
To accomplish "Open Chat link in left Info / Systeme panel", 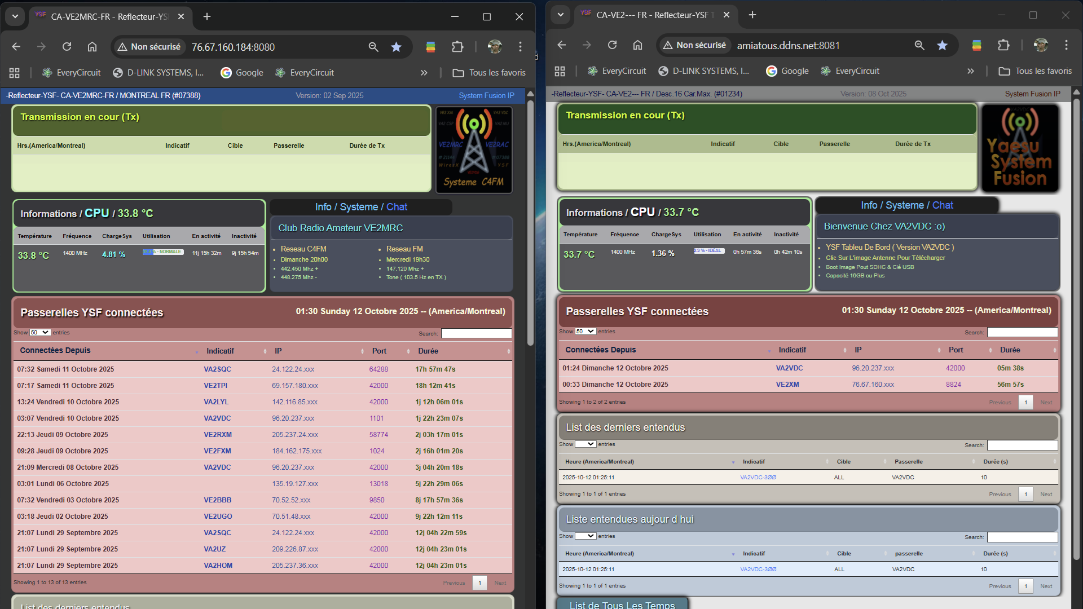I will 397,207.
